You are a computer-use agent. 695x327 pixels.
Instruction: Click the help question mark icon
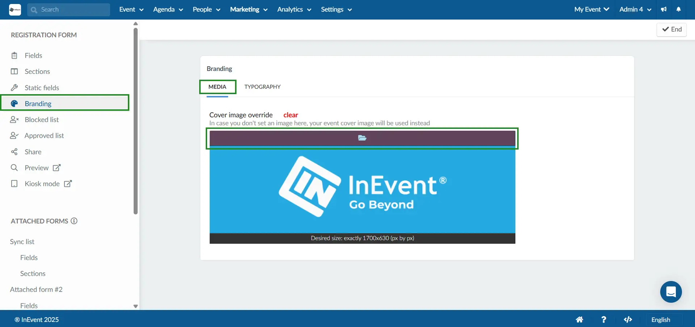(603, 319)
